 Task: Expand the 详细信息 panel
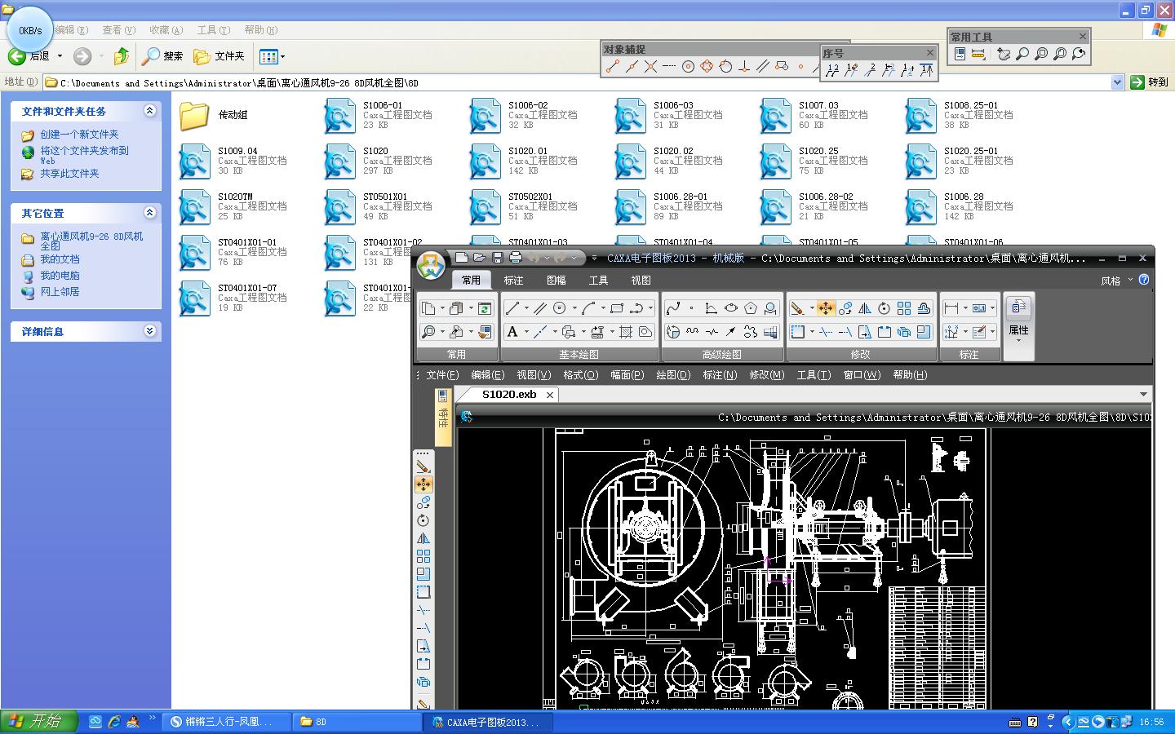coord(149,331)
